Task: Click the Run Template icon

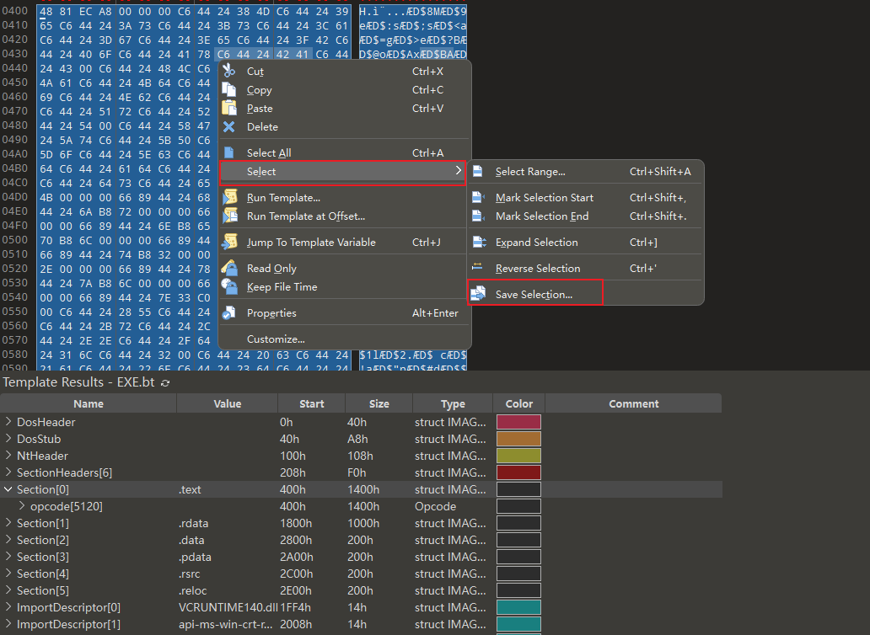Action: 229,198
